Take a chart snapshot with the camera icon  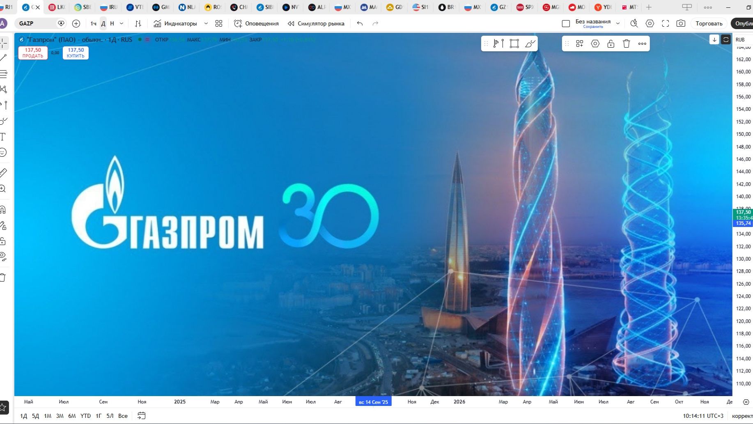[681, 23]
